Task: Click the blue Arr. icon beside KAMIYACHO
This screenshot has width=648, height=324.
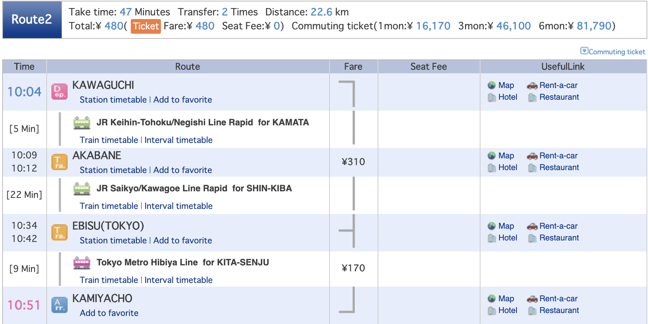Action: 60,305
